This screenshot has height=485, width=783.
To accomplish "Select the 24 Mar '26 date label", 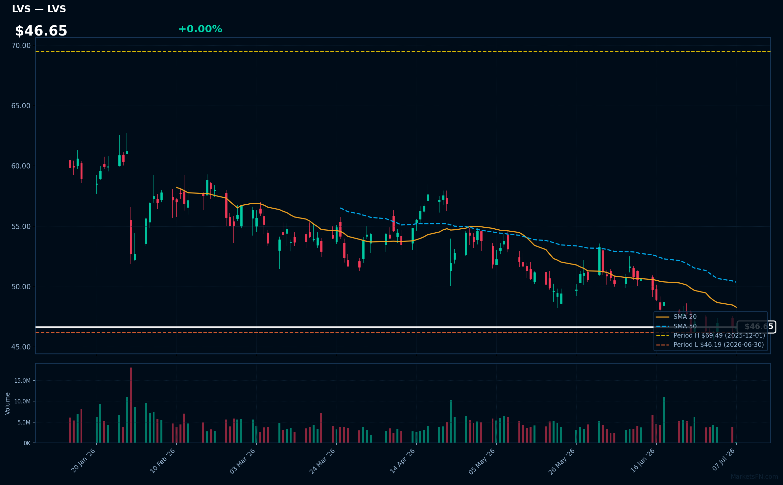I will [x=322, y=461].
